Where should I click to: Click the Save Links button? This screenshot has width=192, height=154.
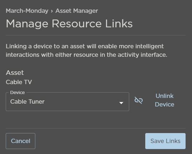(x=165, y=141)
